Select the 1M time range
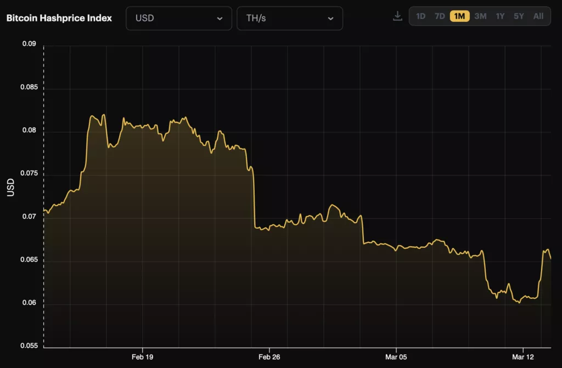 pos(459,16)
